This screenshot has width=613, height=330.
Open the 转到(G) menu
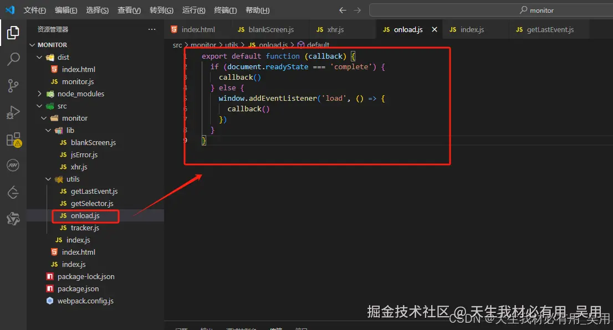pyautogui.click(x=161, y=10)
